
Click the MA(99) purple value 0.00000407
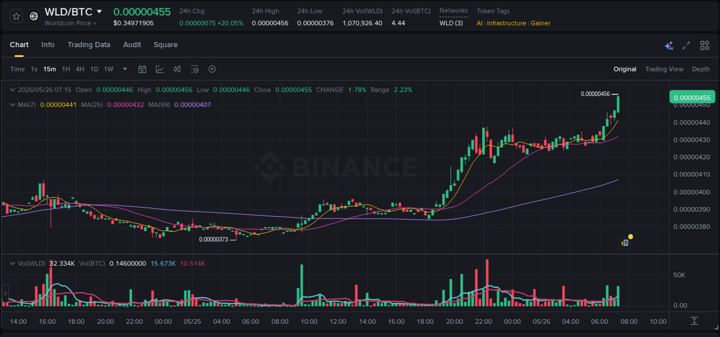(192, 105)
